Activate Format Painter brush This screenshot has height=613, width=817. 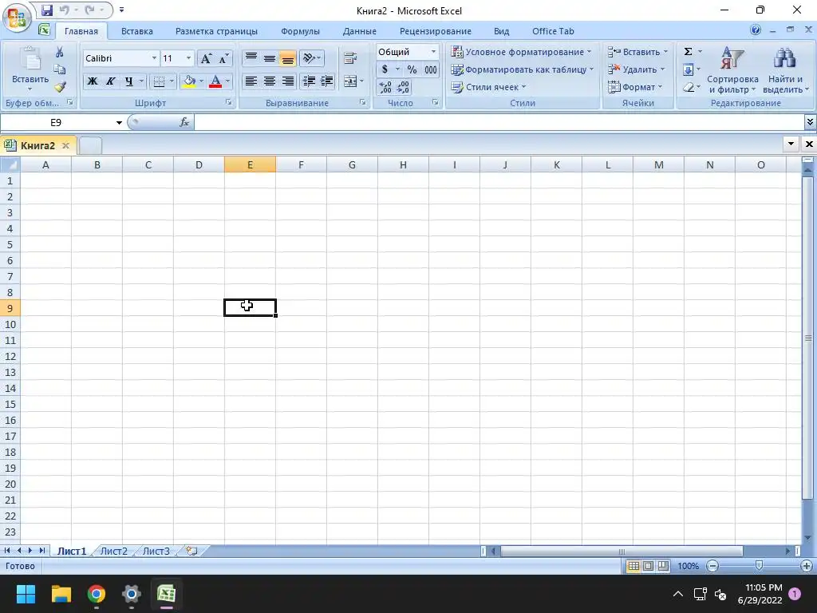click(59, 86)
